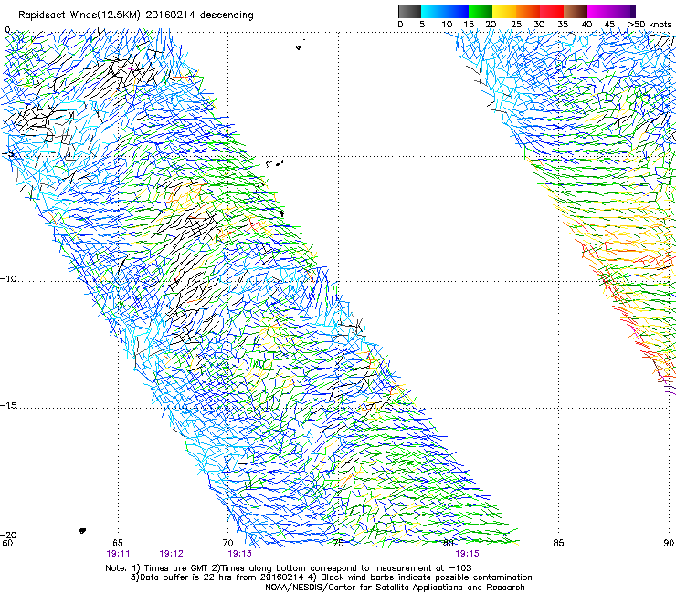Click the red 30-35 knots legend swatch

coord(552,11)
